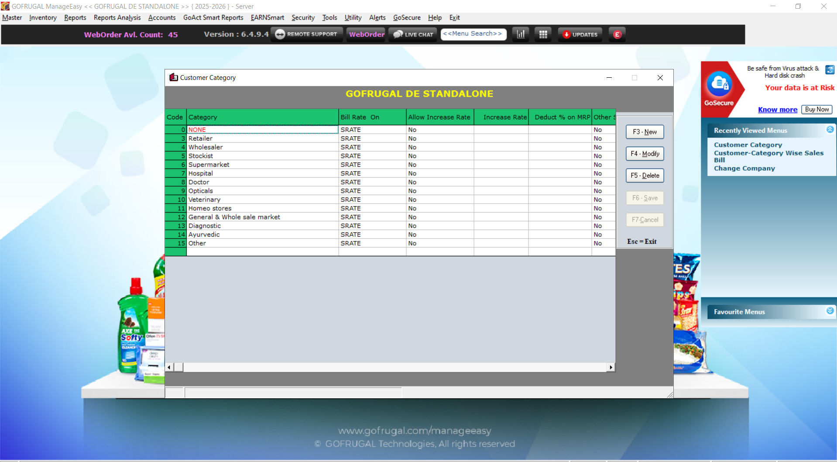The width and height of the screenshot is (837, 462).
Task: Expand the Favourite Menus panel
Action: (x=830, y=310)
